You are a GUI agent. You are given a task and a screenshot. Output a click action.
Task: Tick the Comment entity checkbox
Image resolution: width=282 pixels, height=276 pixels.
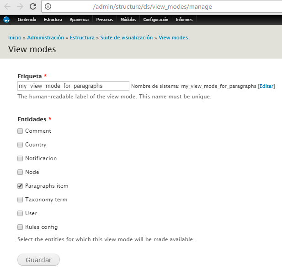tap(20, 131)
